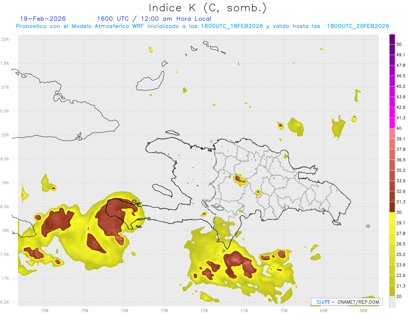Screen dimensions: 408x315
Task: Click the "1800UTC_18FEB2026" initialization timestamp
Action: [232, 26]
